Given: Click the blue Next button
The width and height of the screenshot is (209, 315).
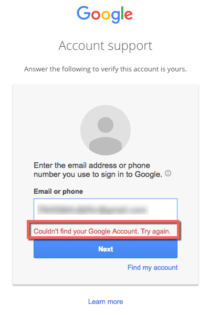Looking at the screenshot, I should [106, 249].
